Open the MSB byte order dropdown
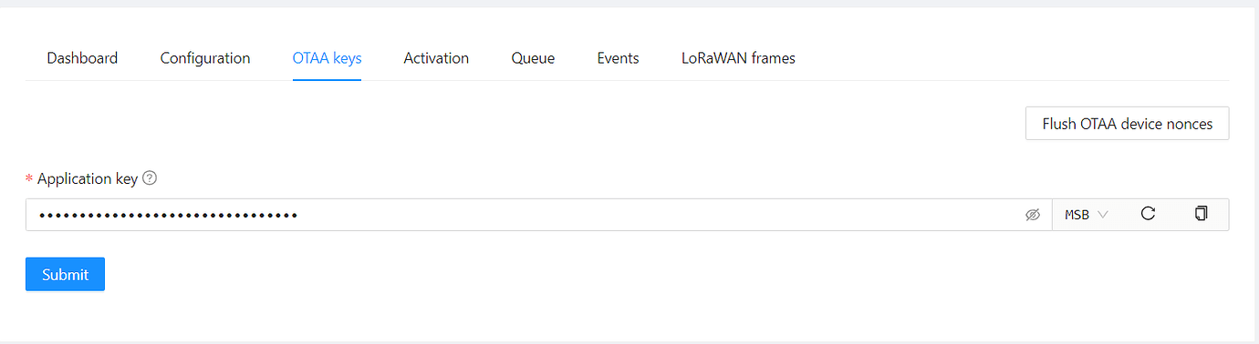This screenshot has width=1259, height=344. (x=1087, y=215)
